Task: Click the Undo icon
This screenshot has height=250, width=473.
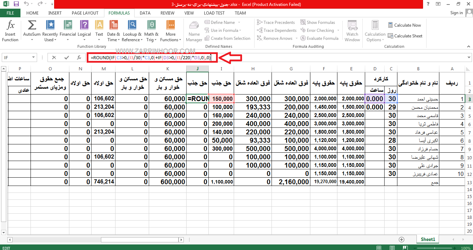Action: (27, 4)
